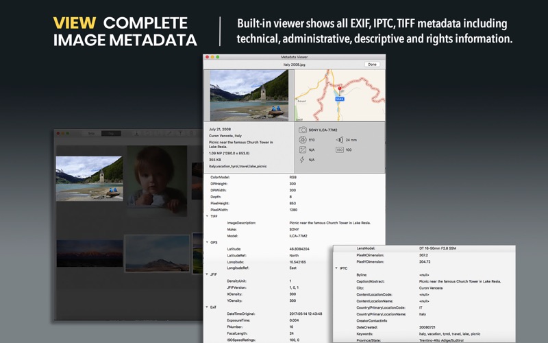The image size is (548, 343).
Task: Click the ISO icon next to 100
Action: [x=339, y=150]
